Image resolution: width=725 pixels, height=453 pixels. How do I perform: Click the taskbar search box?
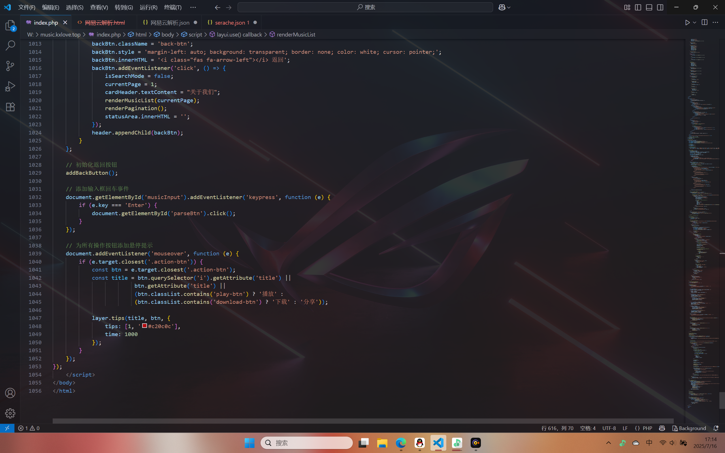(306, 443)
